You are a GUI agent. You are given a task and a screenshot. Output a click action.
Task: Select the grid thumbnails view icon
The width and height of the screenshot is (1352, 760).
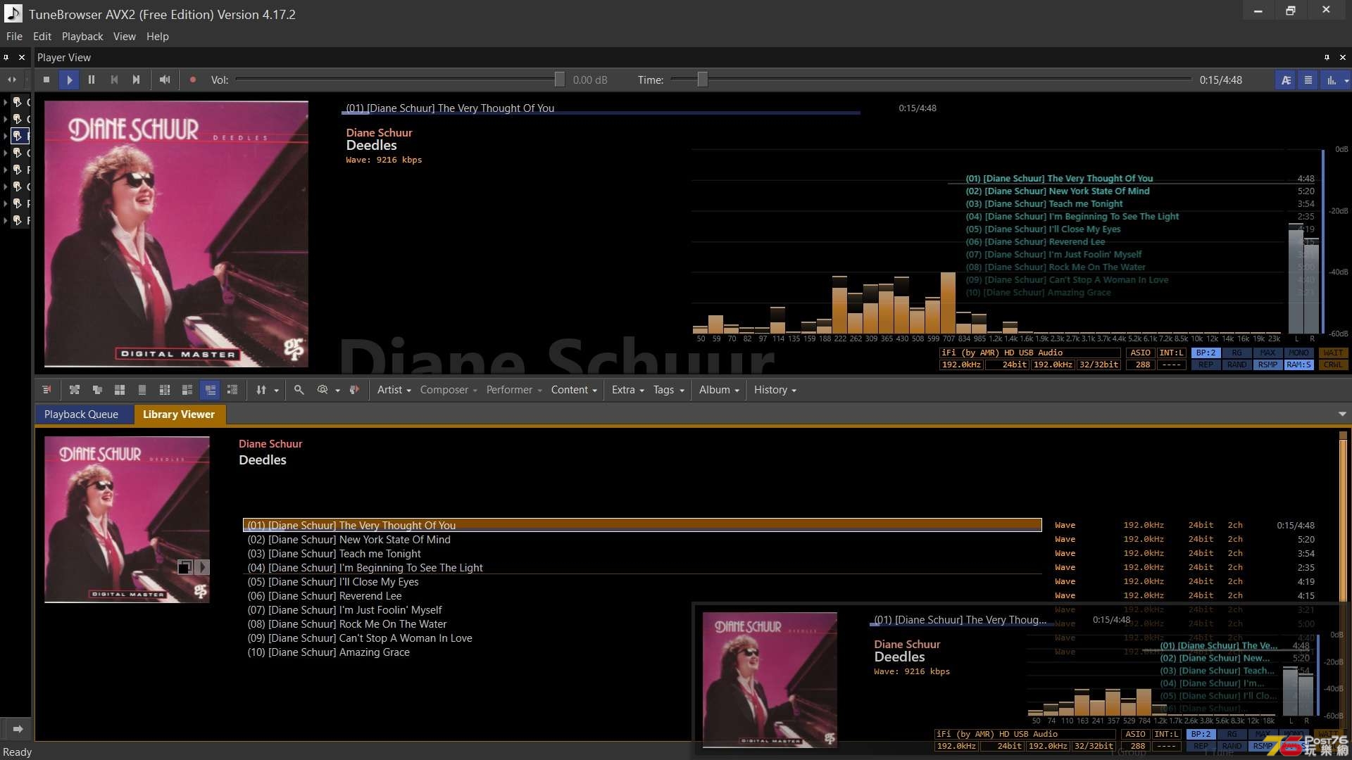(x=120, y=390)
